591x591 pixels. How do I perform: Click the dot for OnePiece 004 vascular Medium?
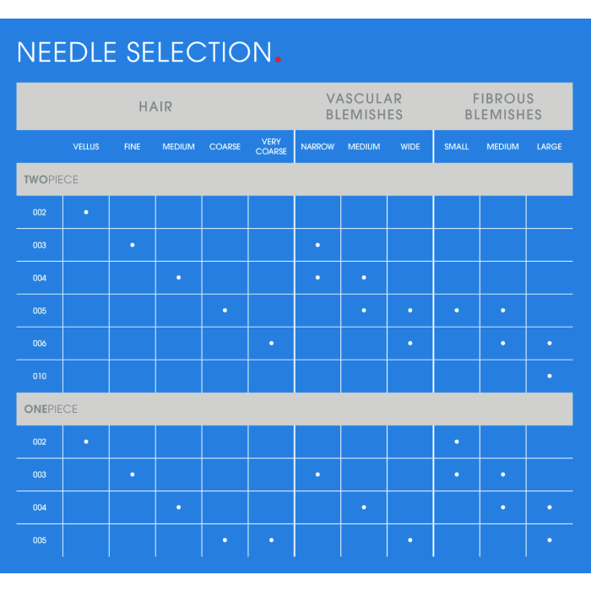[364, 507]
